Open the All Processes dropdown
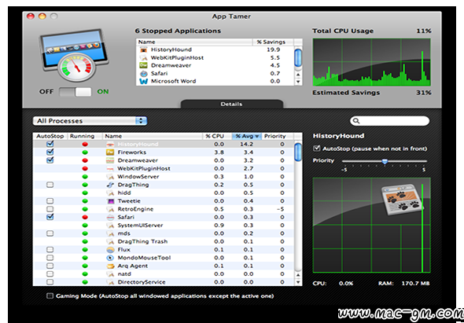 pos(90,121)
